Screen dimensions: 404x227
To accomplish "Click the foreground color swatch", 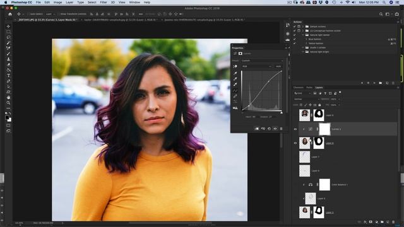I will tap(7, 117).
